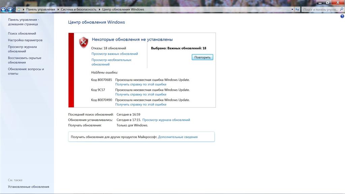Screen dimensions: 345x194
Task: Get help link for error code 80070490
Action: [x=141, y=104]
